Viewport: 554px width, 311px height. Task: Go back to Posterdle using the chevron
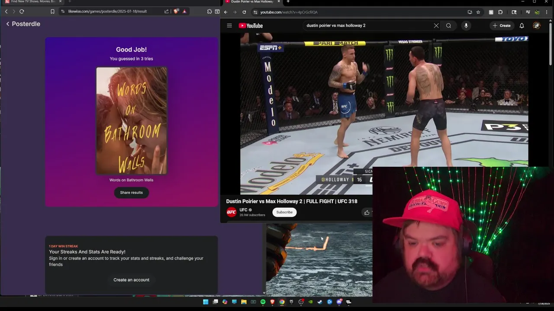tap(8, 24)
